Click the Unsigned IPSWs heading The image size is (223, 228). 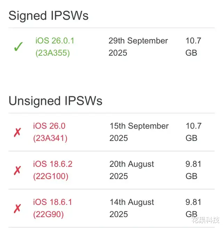55,101
